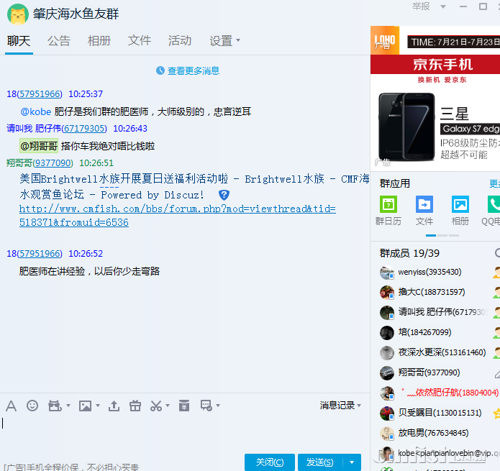The height and width of the screenshot is (471, 500).
Task: Open the emoji smiley picker
Action: pyautogui.click(x=32, y=406)
